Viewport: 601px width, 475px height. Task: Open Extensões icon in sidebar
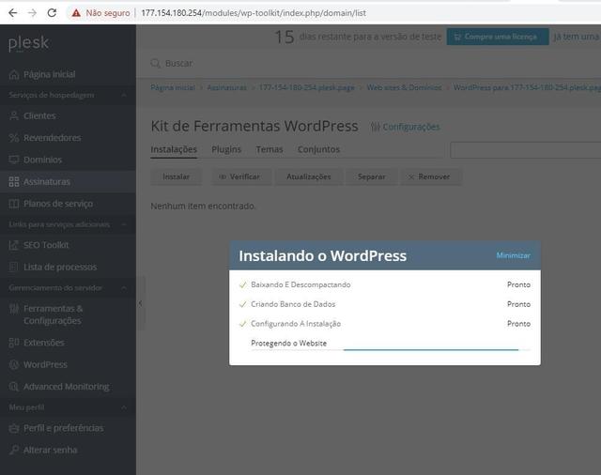pos(14,343)
